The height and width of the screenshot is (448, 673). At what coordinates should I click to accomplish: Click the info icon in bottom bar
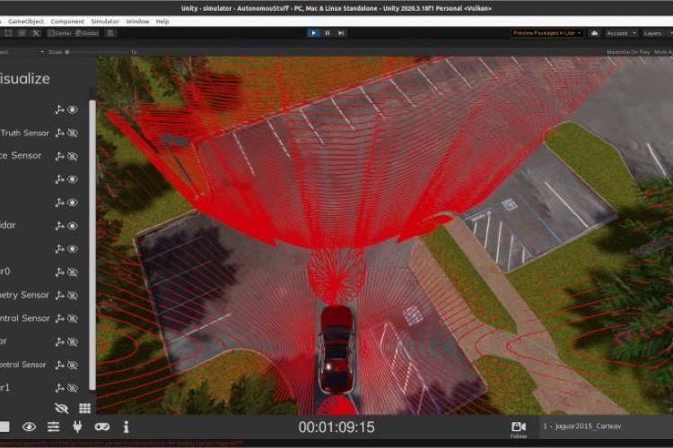[126, 427]
